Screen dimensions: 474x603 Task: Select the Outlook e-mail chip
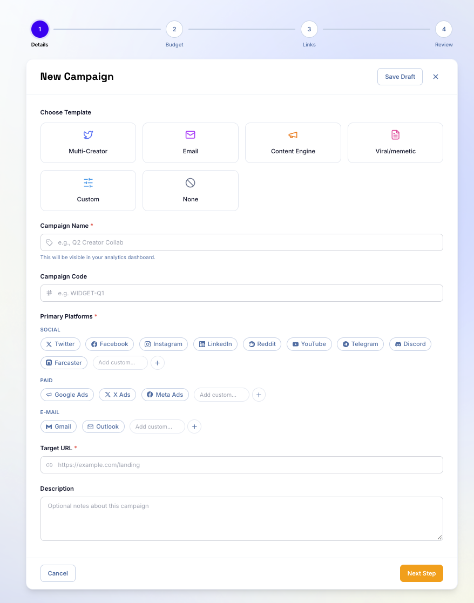tap(103, 426)
